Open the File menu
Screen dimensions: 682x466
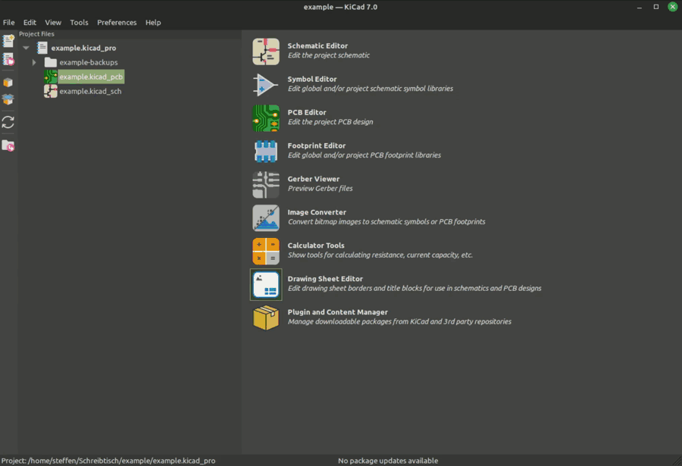(8, 22)
